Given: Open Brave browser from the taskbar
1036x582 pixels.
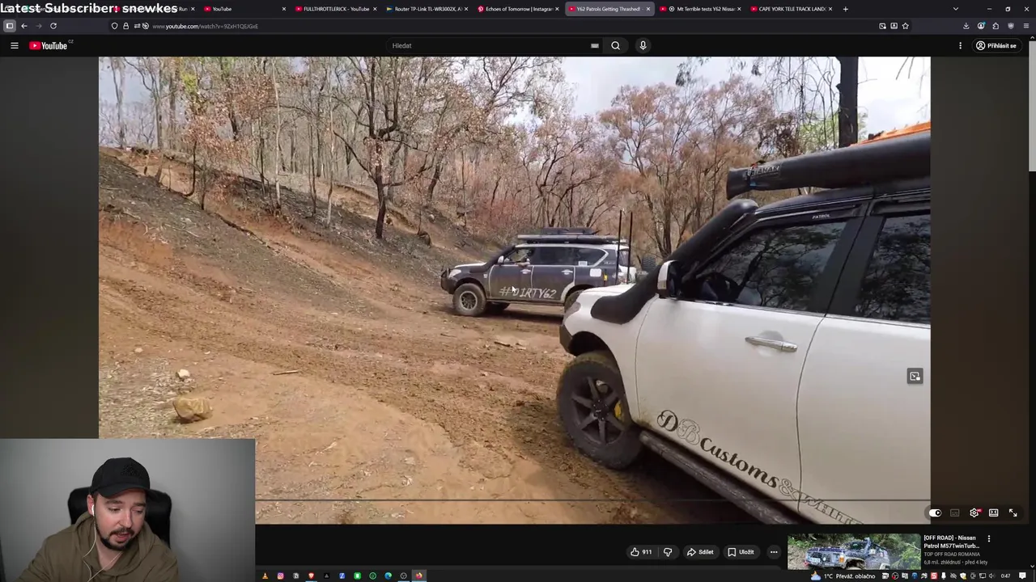Looking at the screenshot, I should [311, 576].
